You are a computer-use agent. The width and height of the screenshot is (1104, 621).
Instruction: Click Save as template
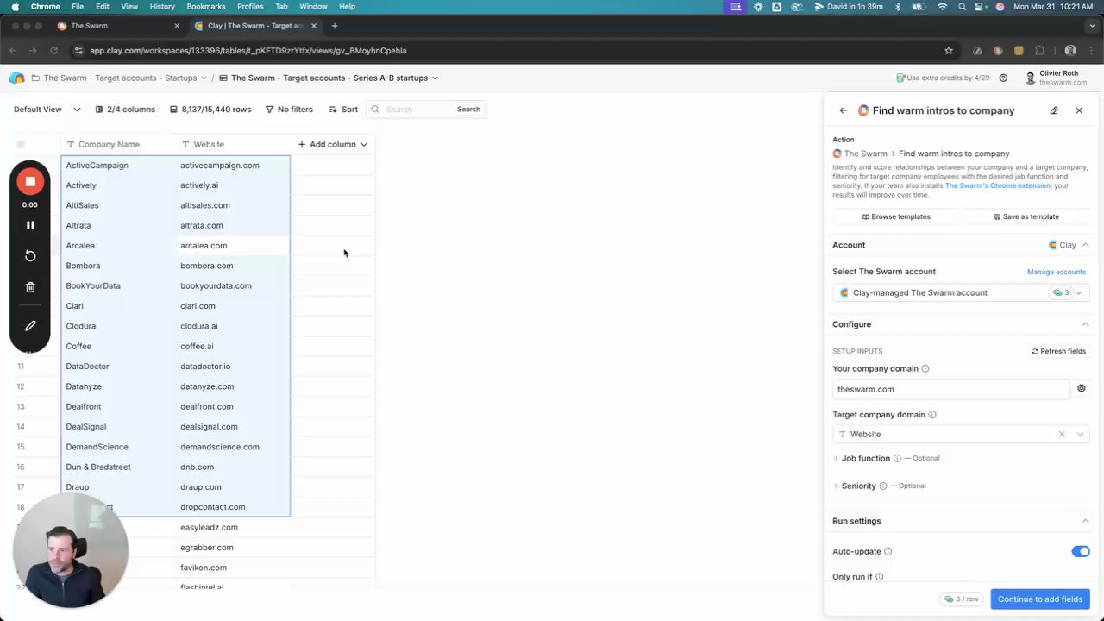click(x=1026, y=216)
